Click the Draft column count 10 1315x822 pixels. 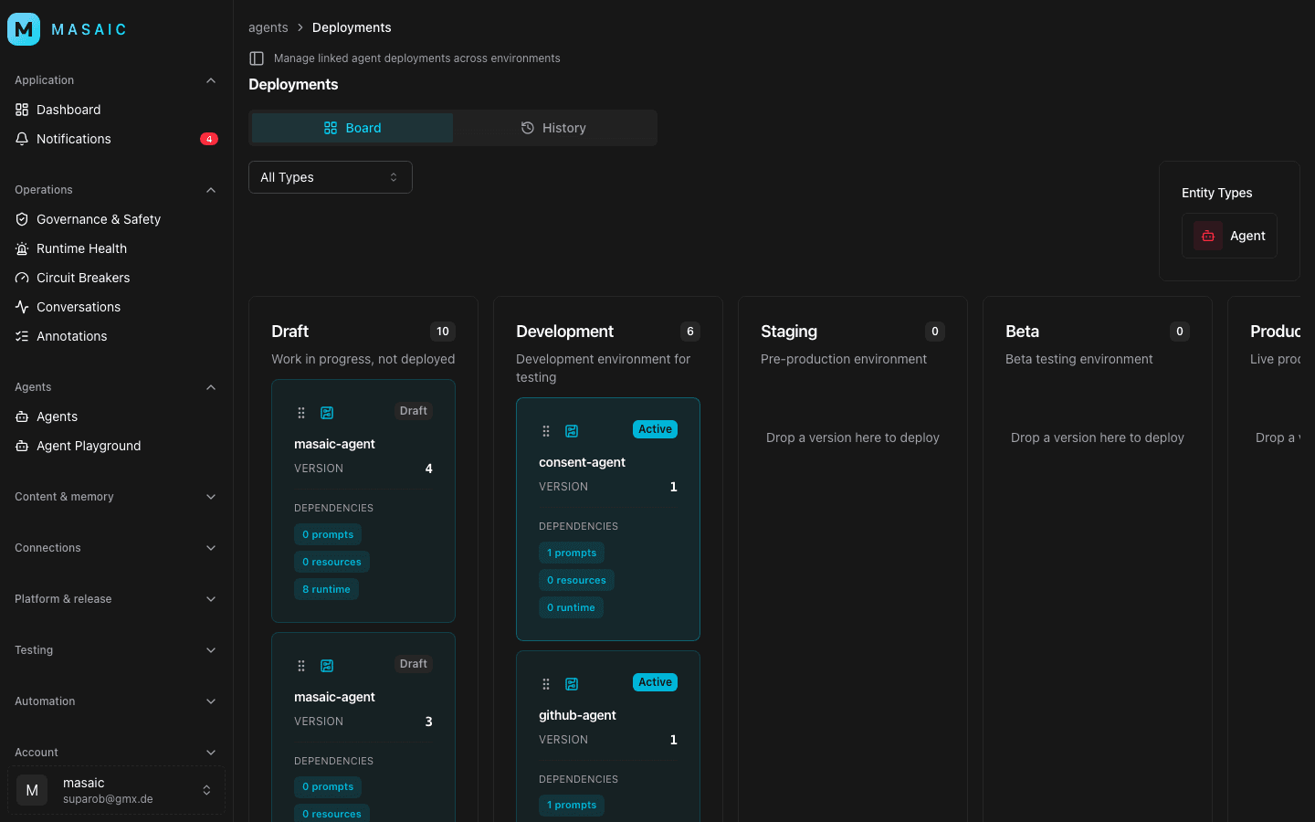pos(443,332)
